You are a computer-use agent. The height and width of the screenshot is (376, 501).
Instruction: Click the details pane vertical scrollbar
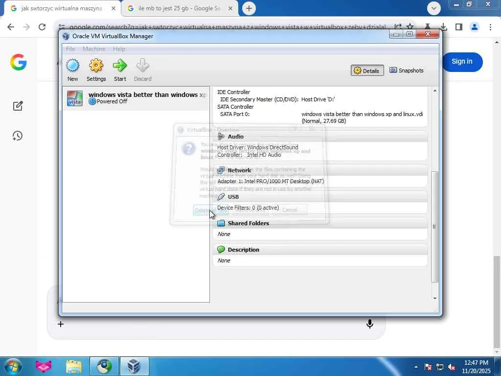pyautogui.click(x=434, y=227)
